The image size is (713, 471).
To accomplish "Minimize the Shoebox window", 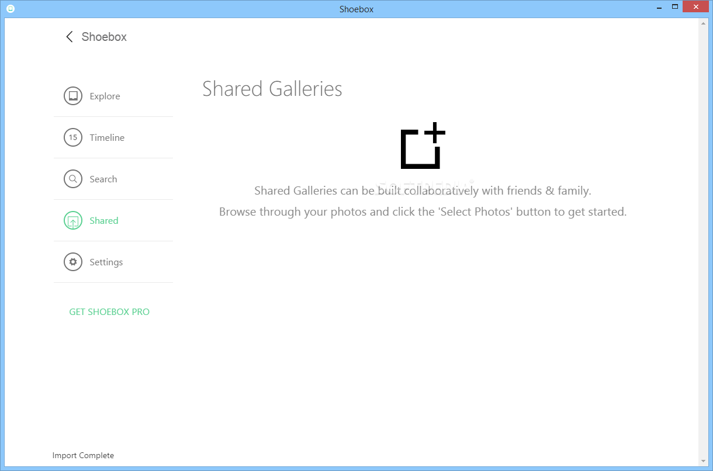I will (659, 7).
